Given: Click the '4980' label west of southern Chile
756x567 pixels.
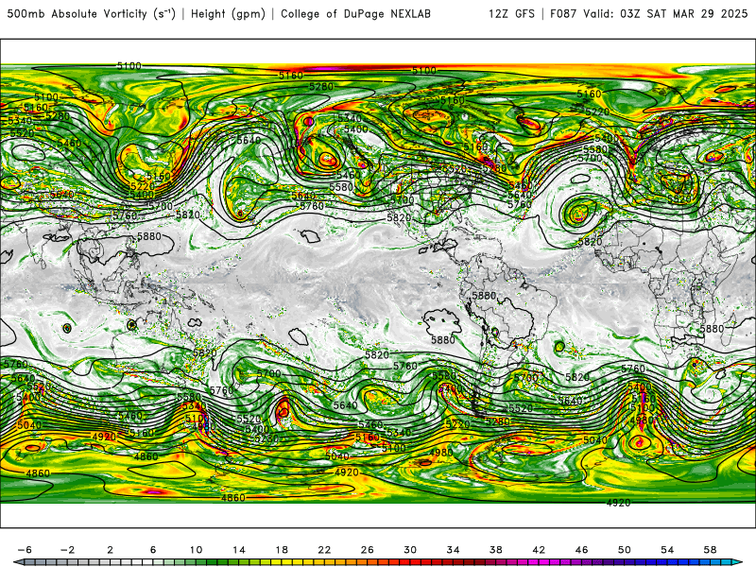Looking at the screenshot, I should (440, 453).
